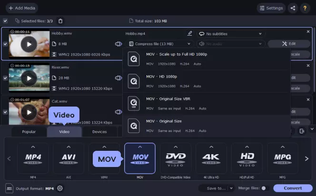The width and height of the screenshot is (316, 196).
Task: Click convert arrow icon for Cat.wmv
Action: (x=118, y=112)
